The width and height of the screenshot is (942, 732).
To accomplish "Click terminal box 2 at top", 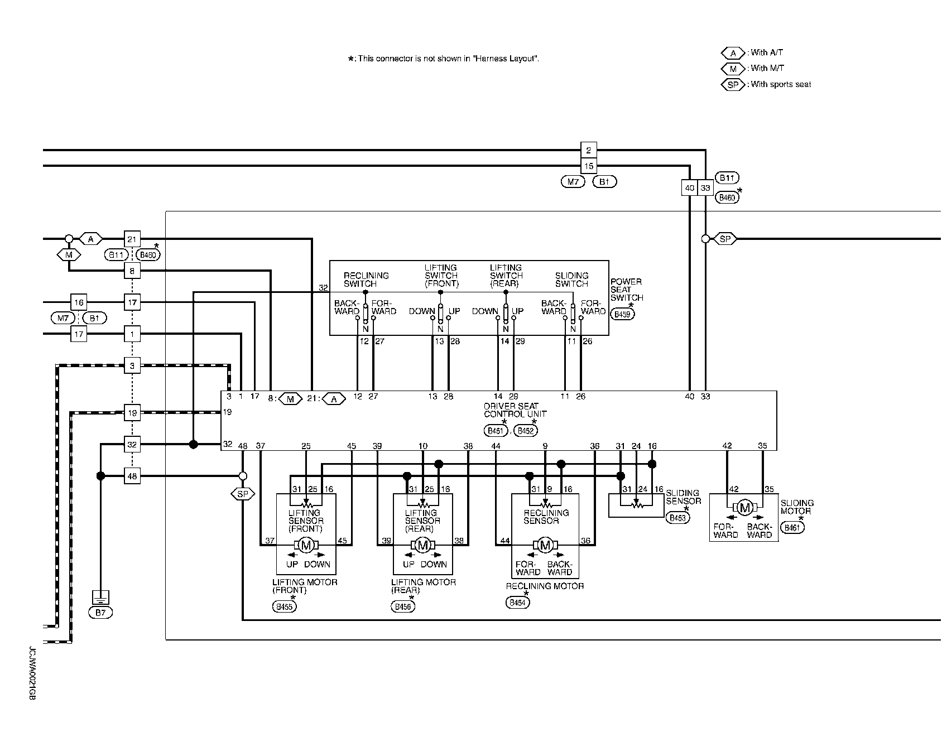I will pyautogui.click(x=589, y=150).
